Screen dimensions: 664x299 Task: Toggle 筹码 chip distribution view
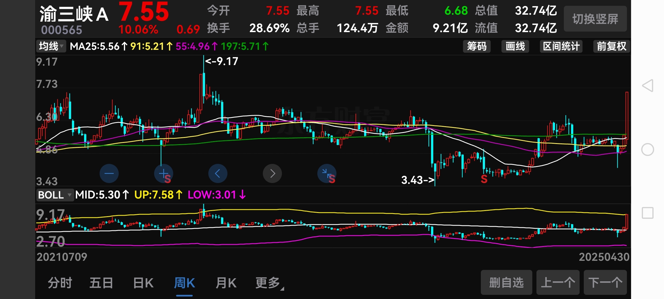[477, 46]
